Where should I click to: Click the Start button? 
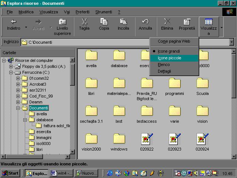(10, 173)
